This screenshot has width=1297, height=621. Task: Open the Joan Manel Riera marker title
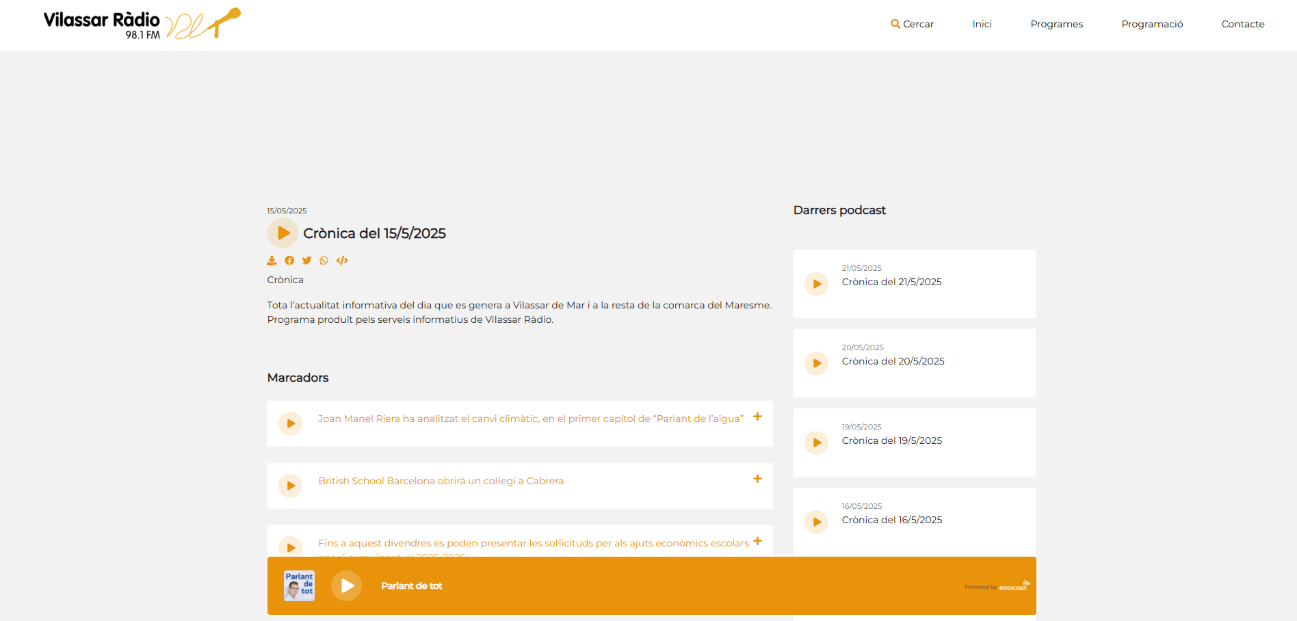click(531, 419)
